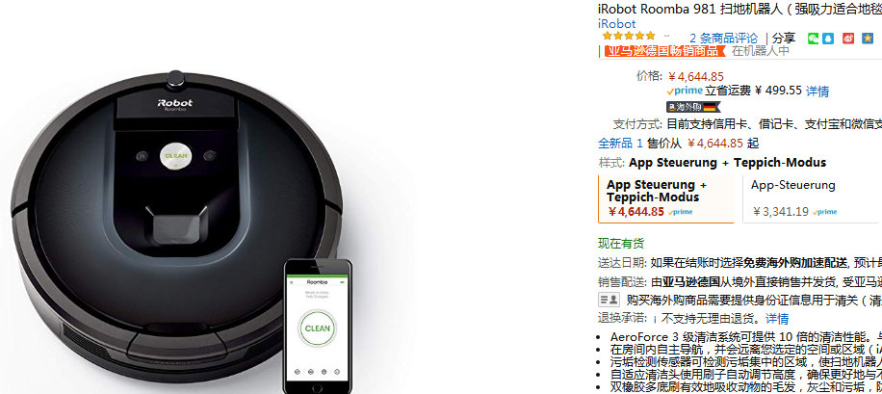Click the ID info icon beside 购买海外购商品
This screenshot has width=882, height=394.
(609, 300)
